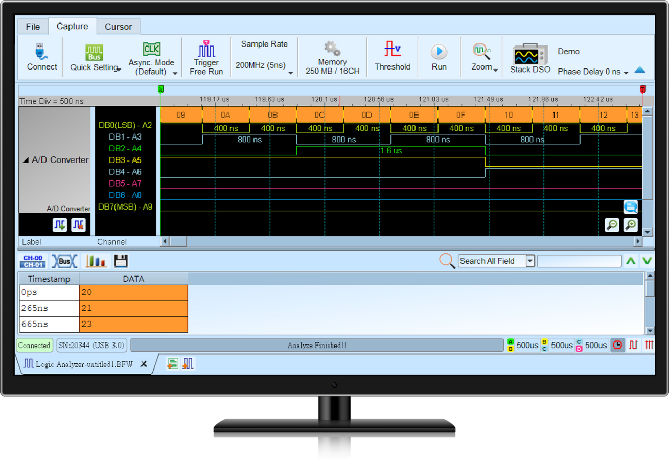
Task: Collapse the A/D Converter group
Action: (x=27, y=160)
